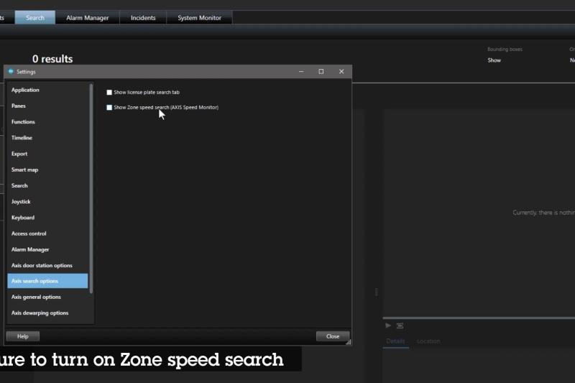
Task: Open Joystick settings category
Action: (47, 202)
